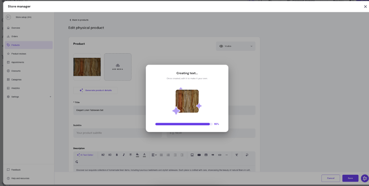Open the AI Text Editor tool
This screenshot has height=186, width=369.
click(85, 155)
